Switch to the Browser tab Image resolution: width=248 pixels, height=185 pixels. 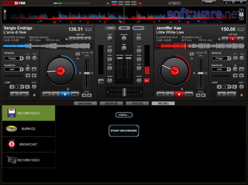pos(85,104)
